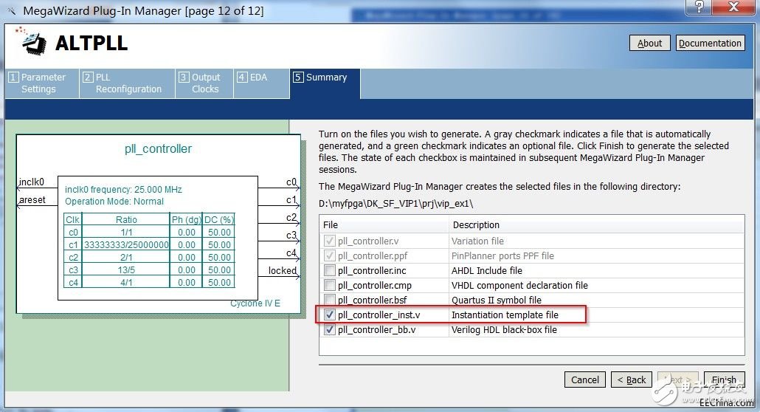Tick the pll_controller.bsf symbol file checkbox

[329, 301]
